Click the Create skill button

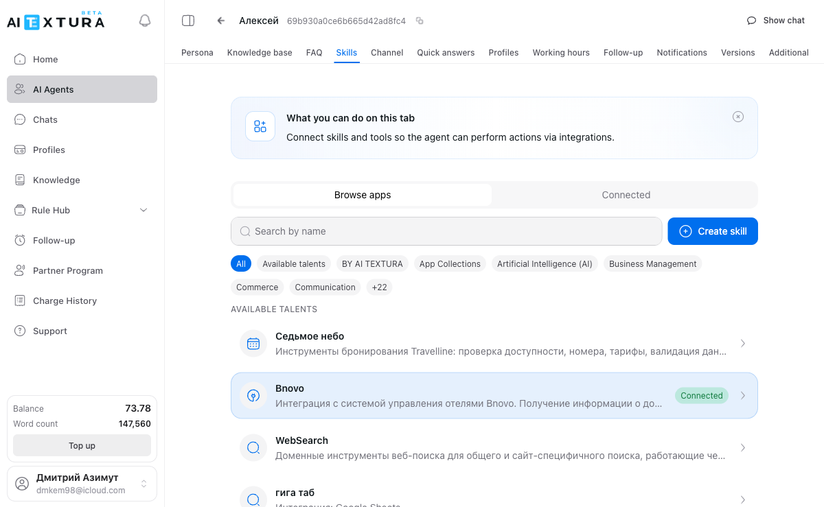pyautogui.click(x=713, y=231)
